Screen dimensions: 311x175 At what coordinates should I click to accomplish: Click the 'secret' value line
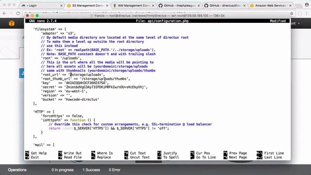(94, 87)
